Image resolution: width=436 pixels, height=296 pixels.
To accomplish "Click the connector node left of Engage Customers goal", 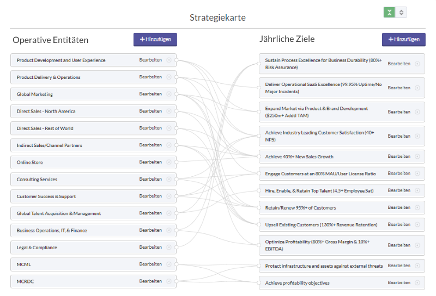I will click(x=259, y=174).
